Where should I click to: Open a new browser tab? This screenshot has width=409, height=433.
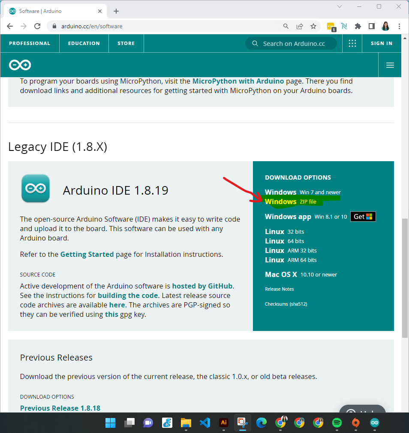pos(116,11)
